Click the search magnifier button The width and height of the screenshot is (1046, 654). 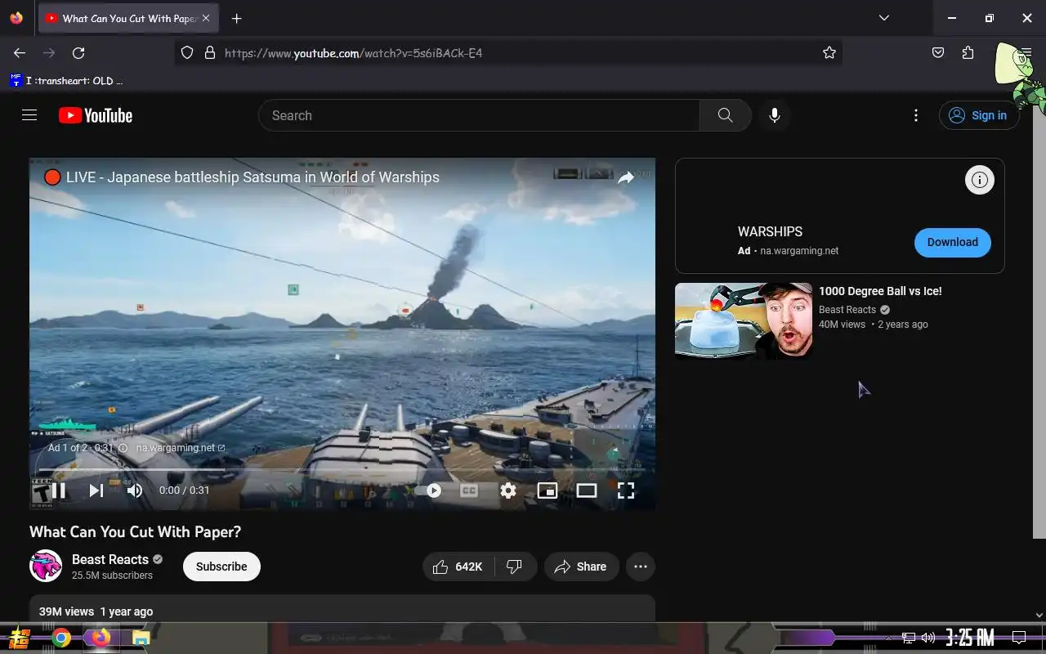725,115
